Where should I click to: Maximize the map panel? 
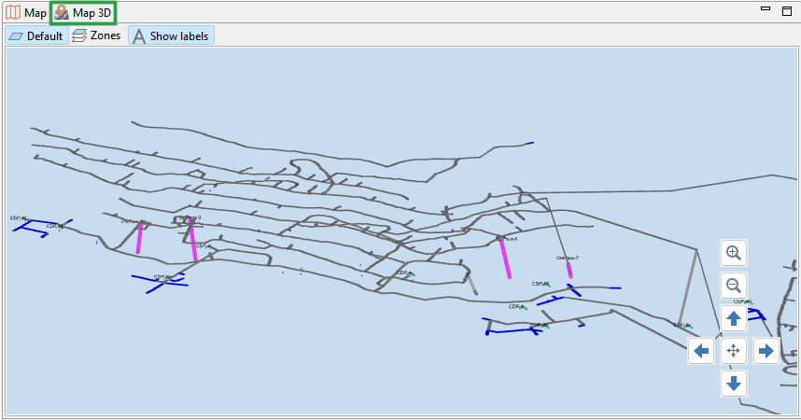click(x=787, y=10)
